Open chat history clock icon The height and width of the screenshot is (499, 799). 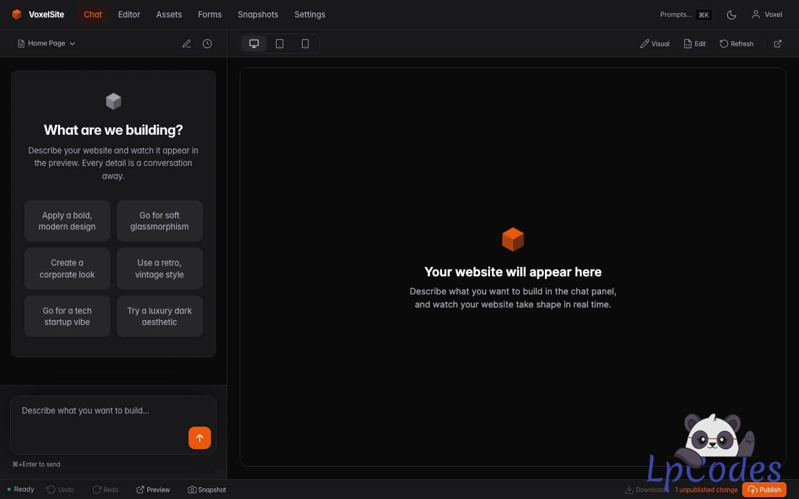[207, 44]
